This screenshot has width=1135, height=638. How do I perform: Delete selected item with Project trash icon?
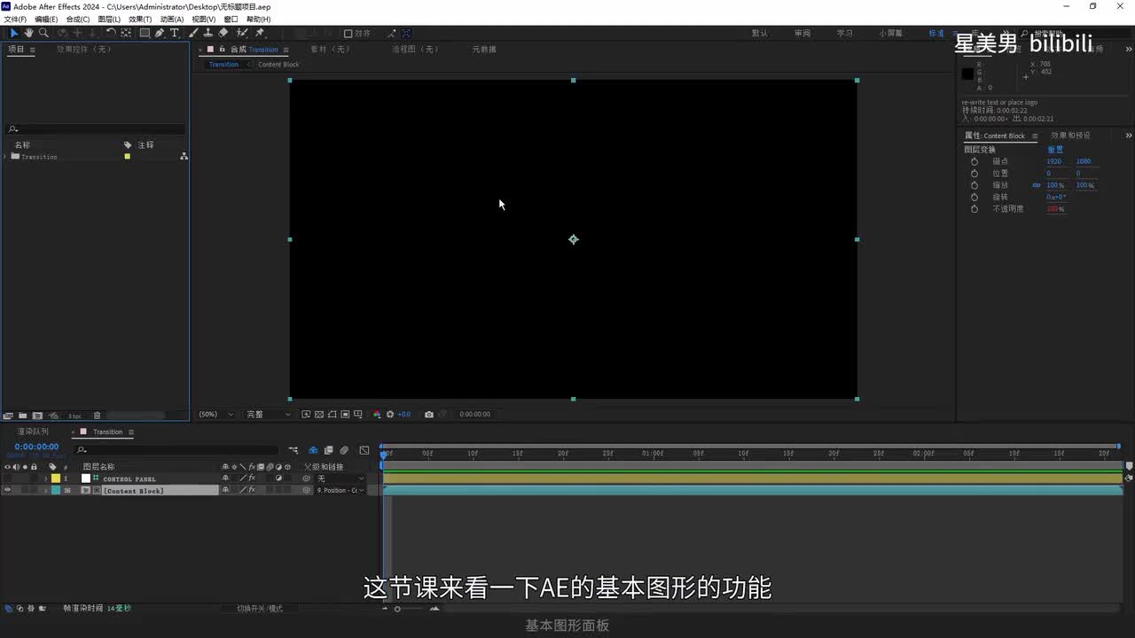pyautogui.click(x=98, y=416)
